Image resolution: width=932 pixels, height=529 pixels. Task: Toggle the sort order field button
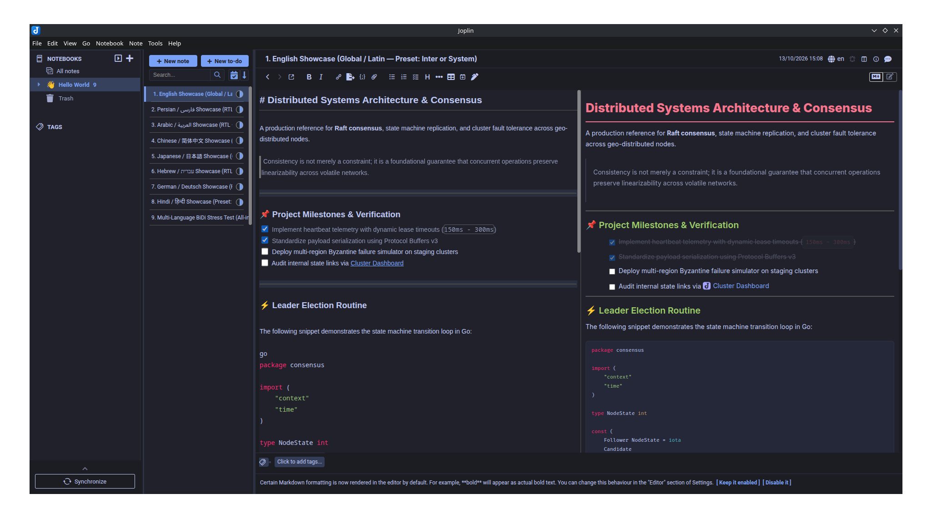(234, 75)
